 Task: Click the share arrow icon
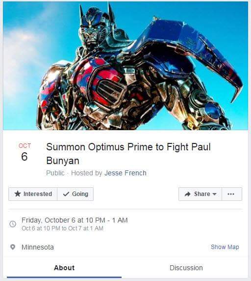[188, 194]
